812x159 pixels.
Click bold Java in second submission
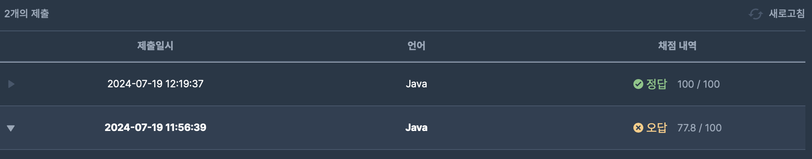point(416,128)
